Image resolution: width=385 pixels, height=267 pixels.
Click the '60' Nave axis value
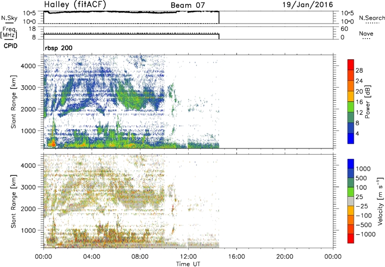click(344, 29)
